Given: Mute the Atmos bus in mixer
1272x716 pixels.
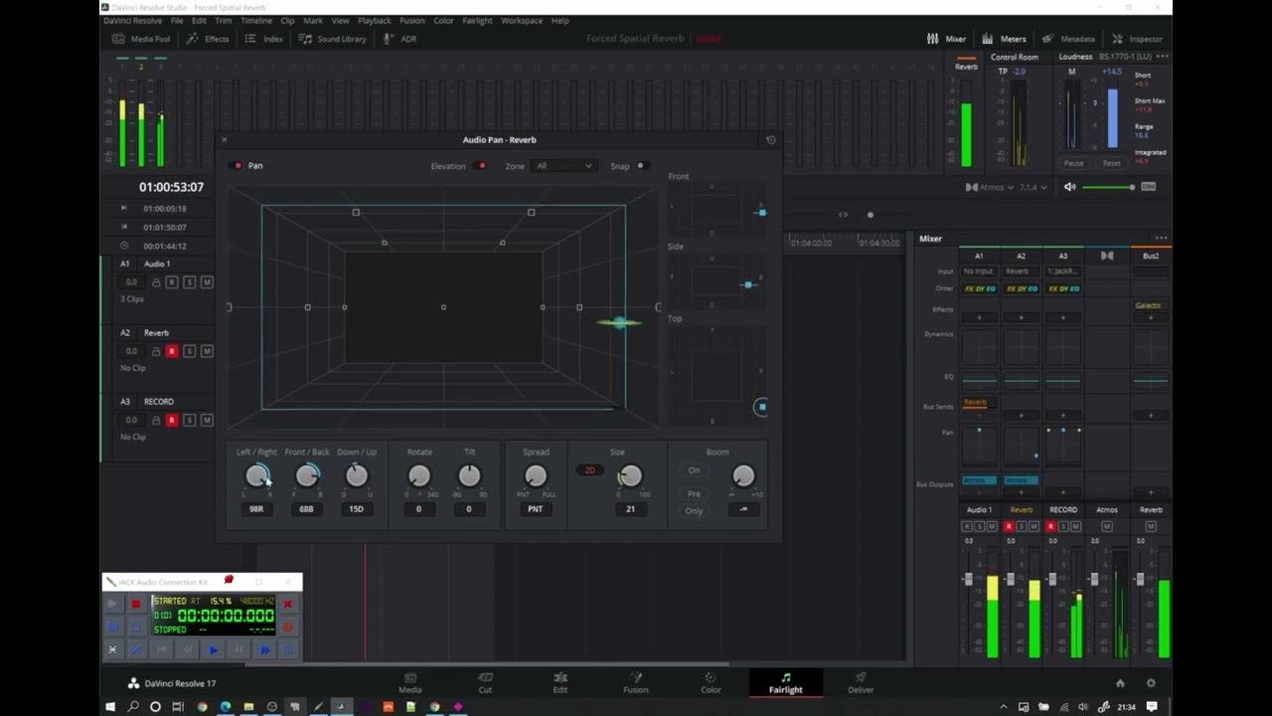Looking at the screenshot, I should coord(1107,526).
